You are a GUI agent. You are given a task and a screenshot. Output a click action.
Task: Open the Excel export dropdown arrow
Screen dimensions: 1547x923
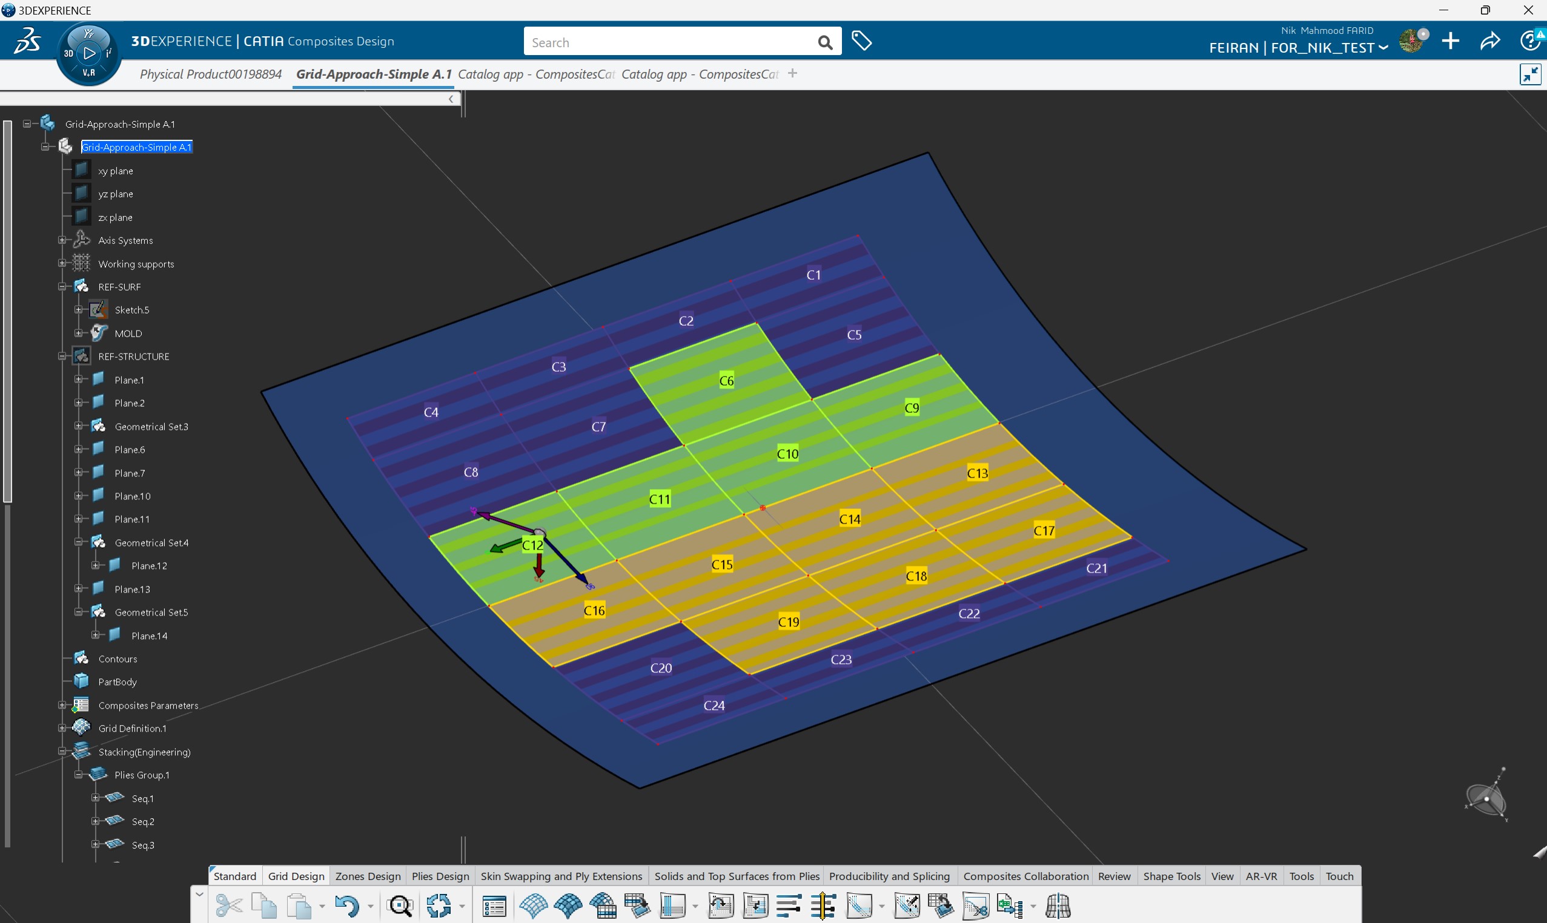pyautogui.click(x=1033, y=906)
